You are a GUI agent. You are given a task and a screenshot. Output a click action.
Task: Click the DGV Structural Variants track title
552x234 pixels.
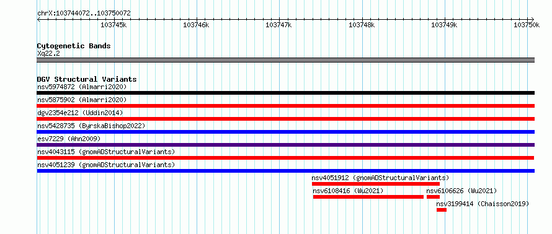(87, 79)
